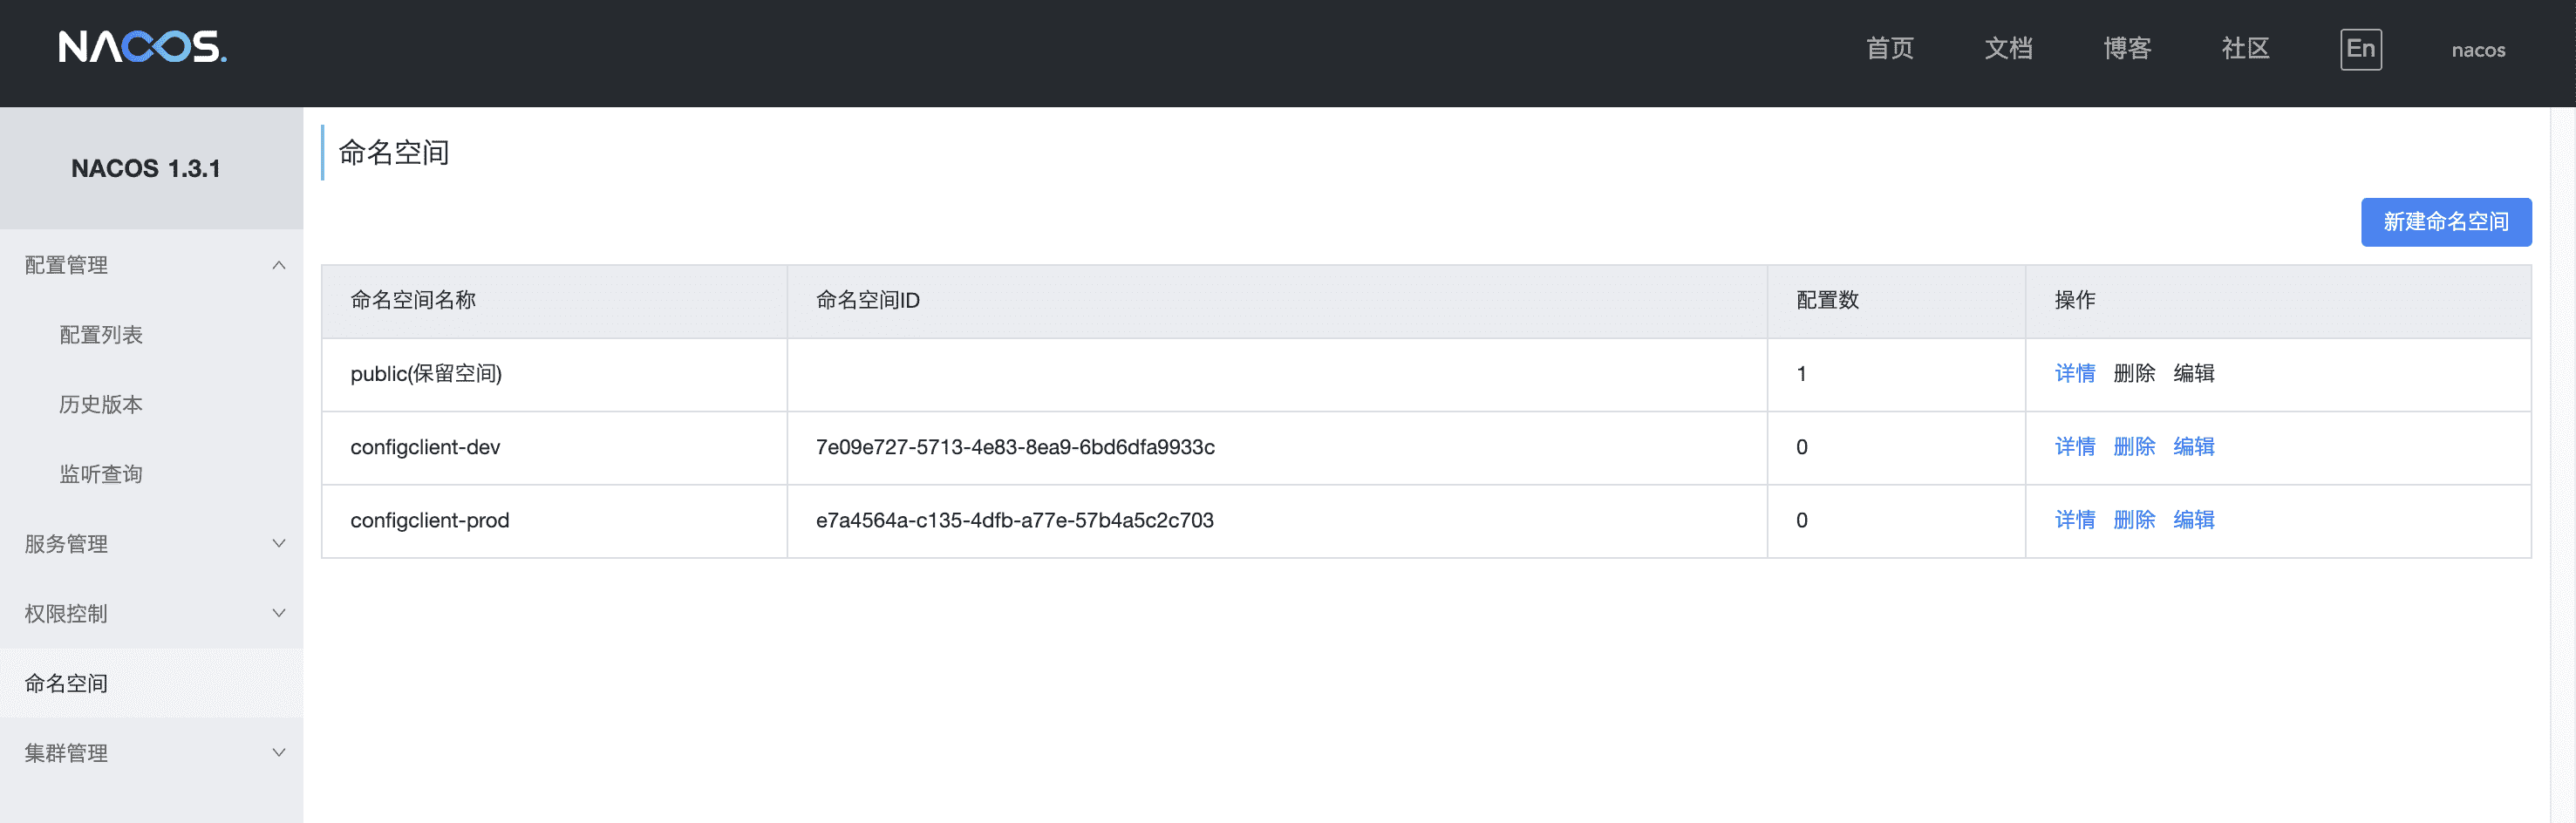Go to 监听查询 page

101,474
